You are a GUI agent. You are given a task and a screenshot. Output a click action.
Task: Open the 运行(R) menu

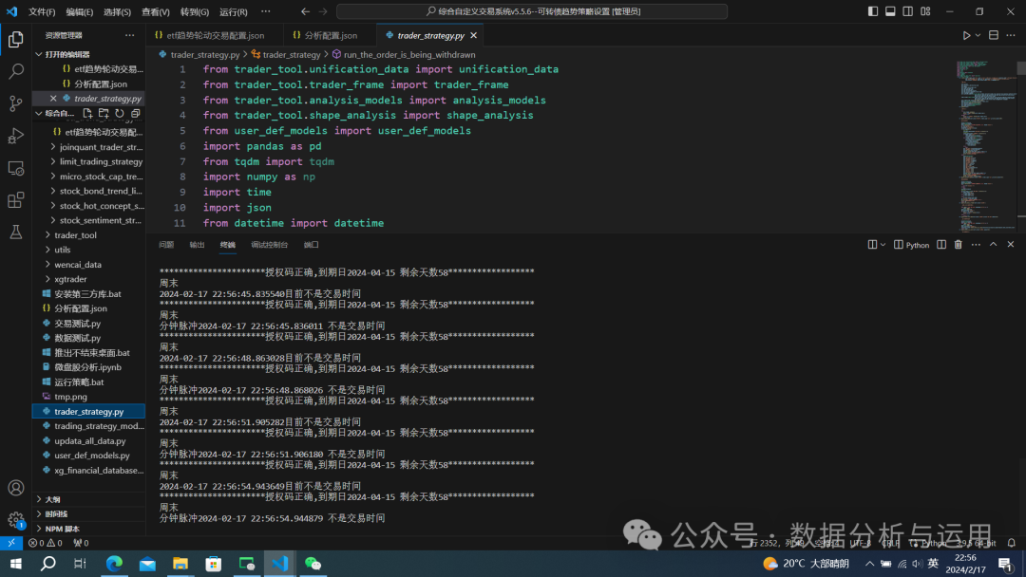[233, 11]
